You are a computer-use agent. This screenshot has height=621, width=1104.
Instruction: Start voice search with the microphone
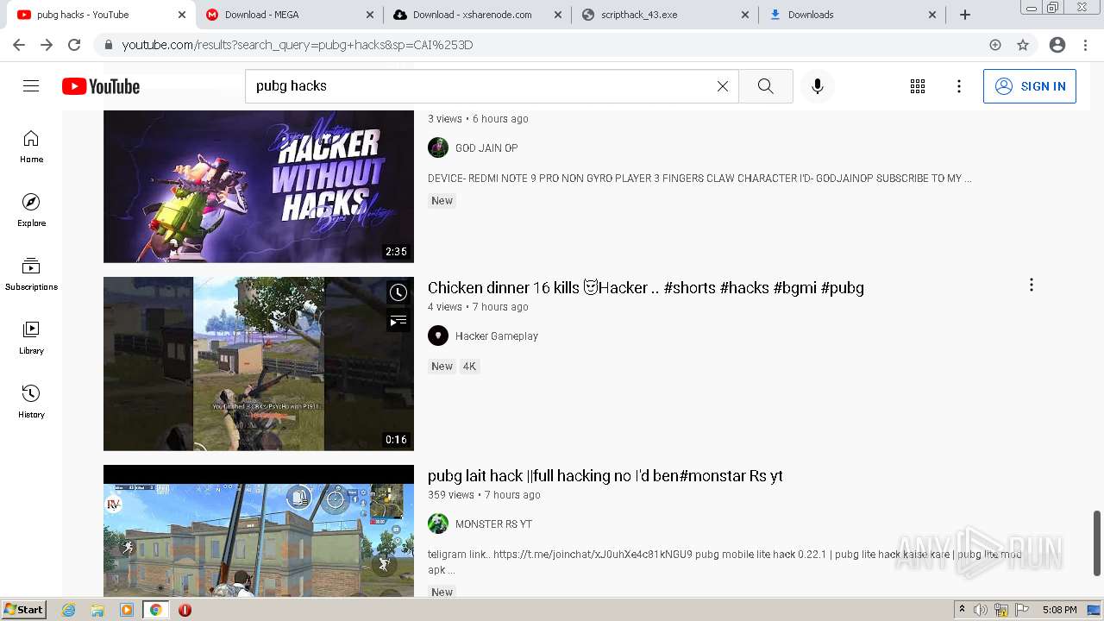point(818,86)
